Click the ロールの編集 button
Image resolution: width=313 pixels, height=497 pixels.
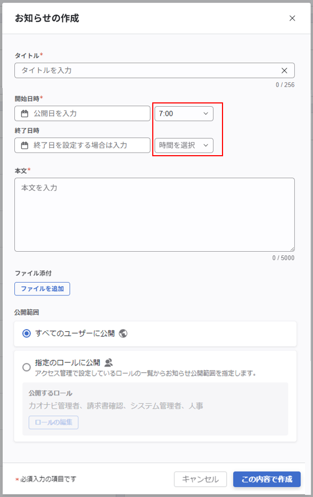[x=53, y=422]
